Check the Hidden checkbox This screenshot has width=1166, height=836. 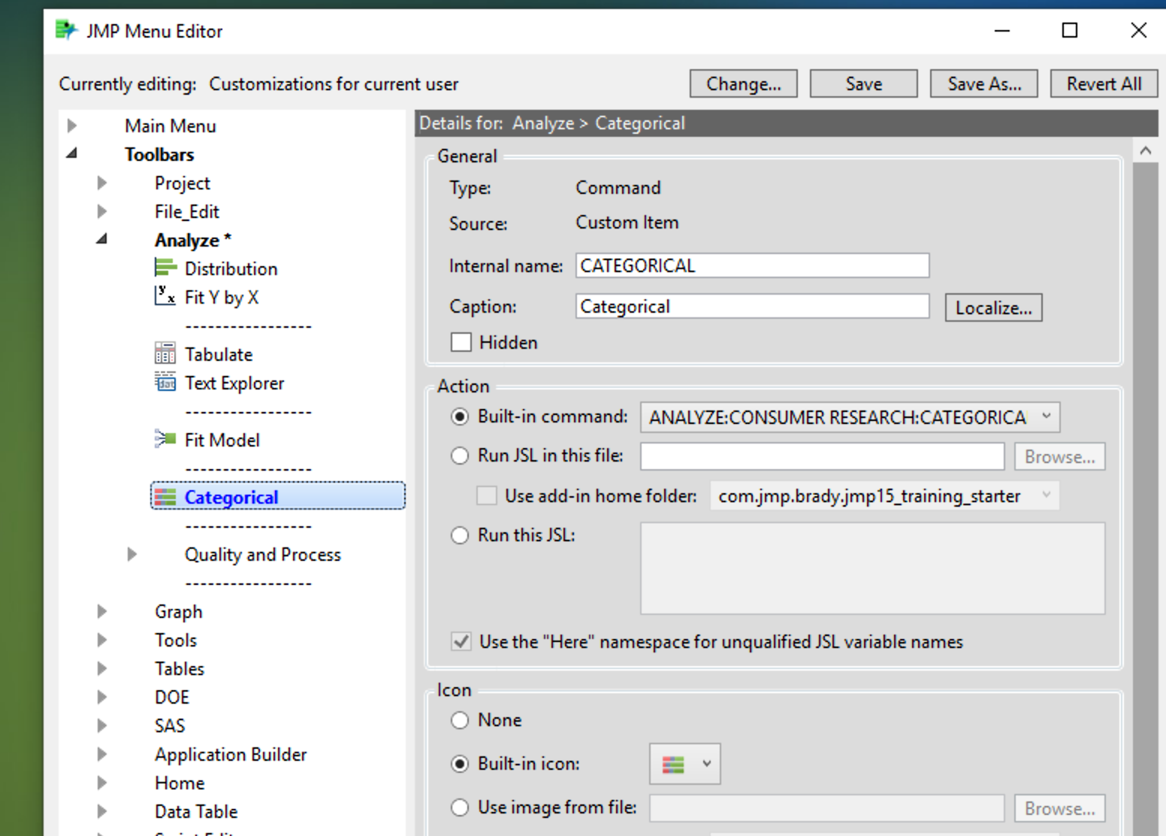point(461,342)
